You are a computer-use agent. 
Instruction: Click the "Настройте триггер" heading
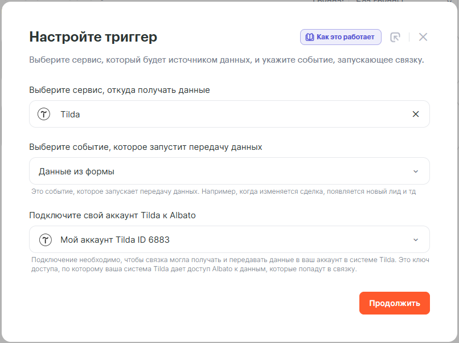(93, 37)
